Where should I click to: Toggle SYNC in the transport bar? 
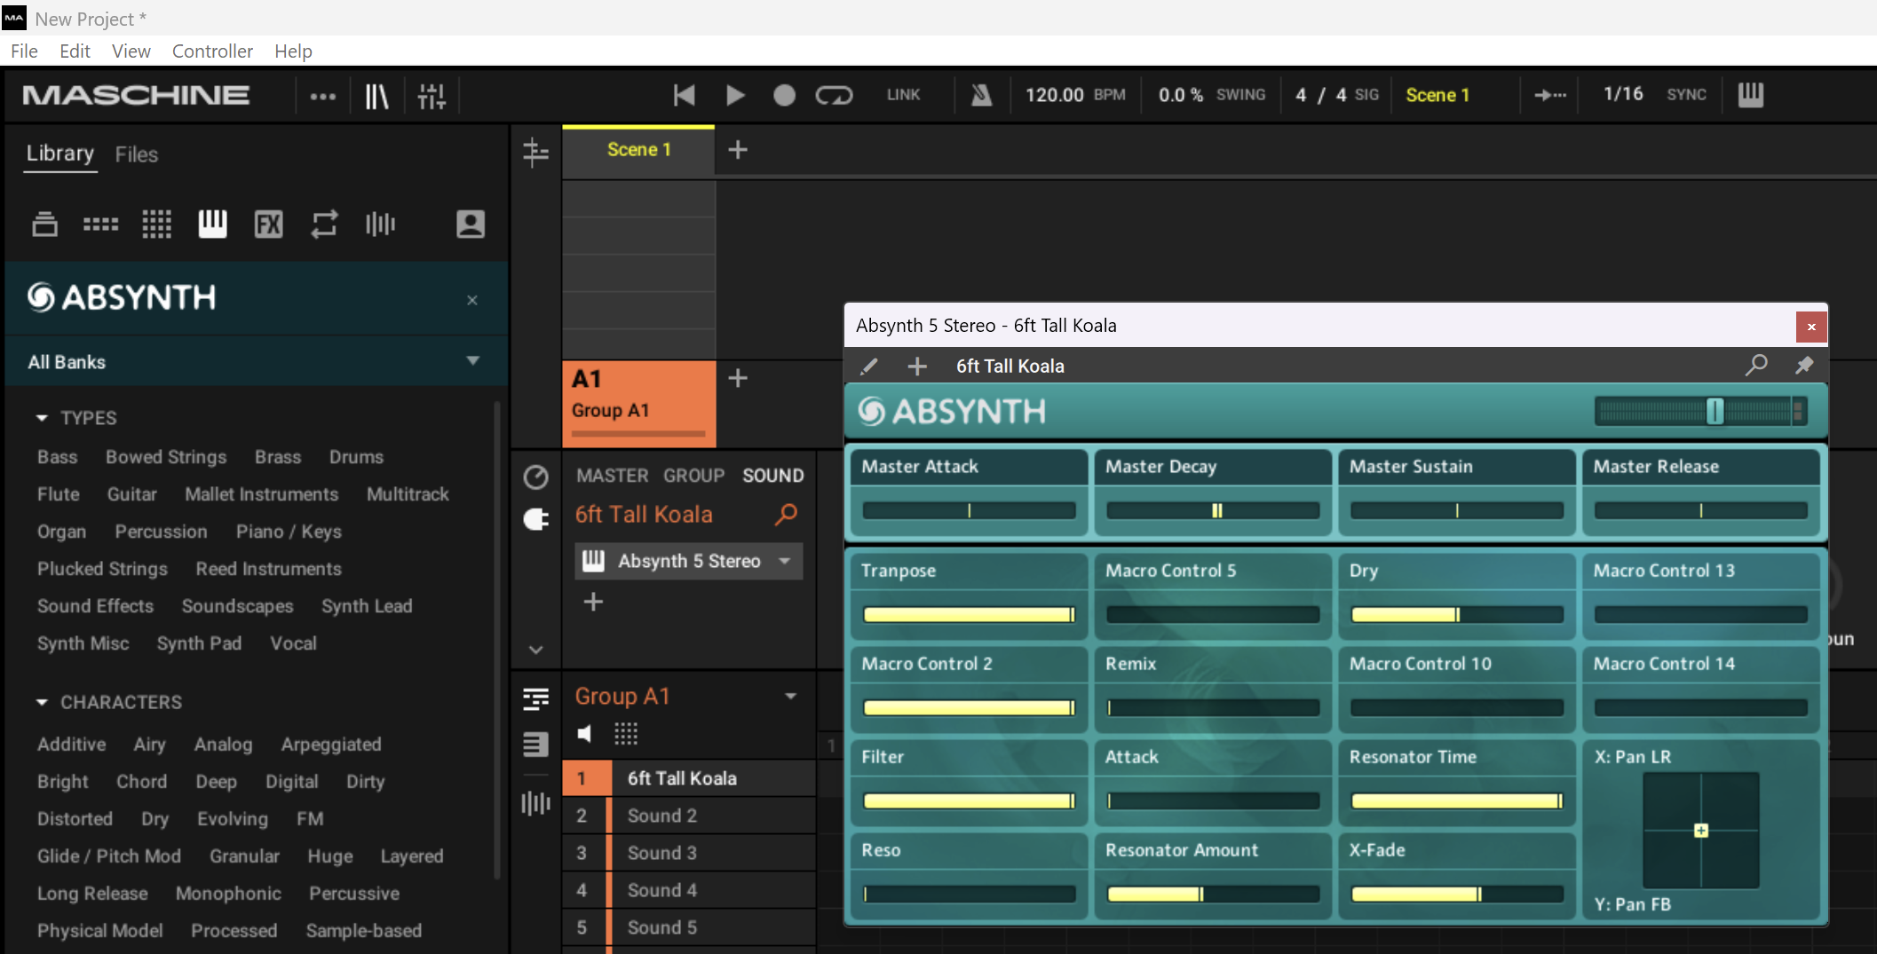[x=1686, y=95]
